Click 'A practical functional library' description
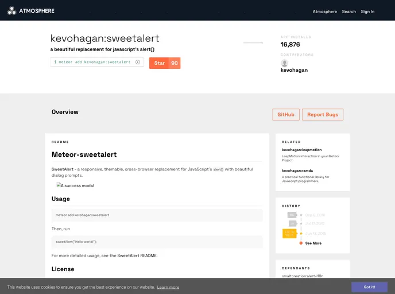Image resolution: width=395 pixels, height=294 pixels. pyautogui.click(x=305, y=179)
